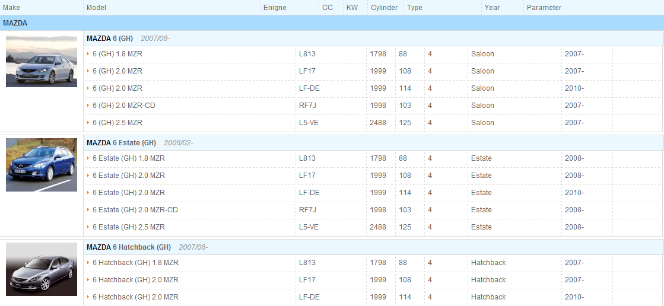Open the 6 Estate (GH) 1.8 MZR link
Viewport: 664px width, 306px height.
coord(129,158)
